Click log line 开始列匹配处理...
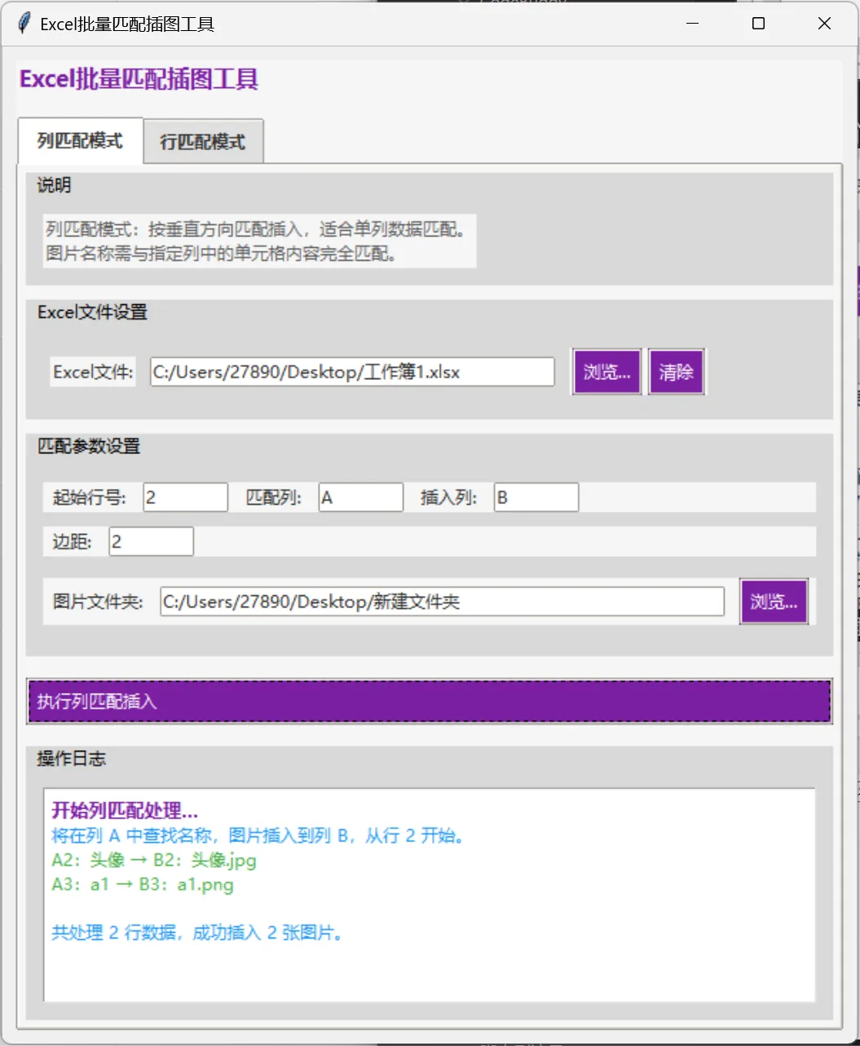This screenshot has height=1046, width=860. pyautogui.click(x=125, y=810)
